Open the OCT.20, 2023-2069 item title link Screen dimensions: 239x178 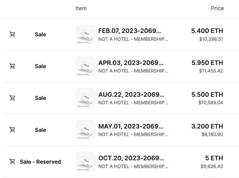coord(131,158)
